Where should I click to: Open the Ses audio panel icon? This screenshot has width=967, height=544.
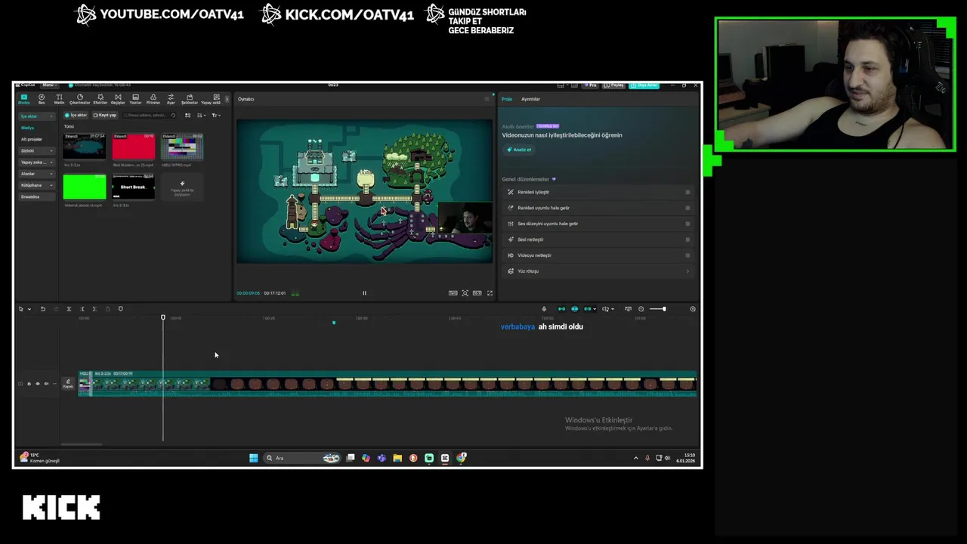click(42, 99)
